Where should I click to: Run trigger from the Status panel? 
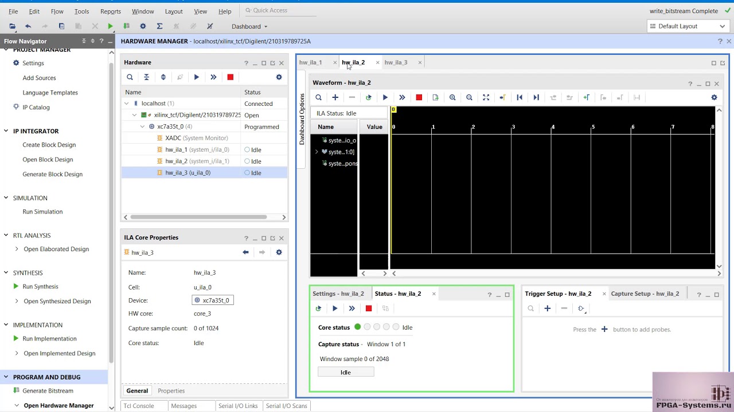[x=335, y=308]
